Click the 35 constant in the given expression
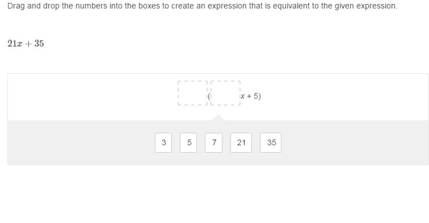 pyautogui.click(x=39, y=44)
